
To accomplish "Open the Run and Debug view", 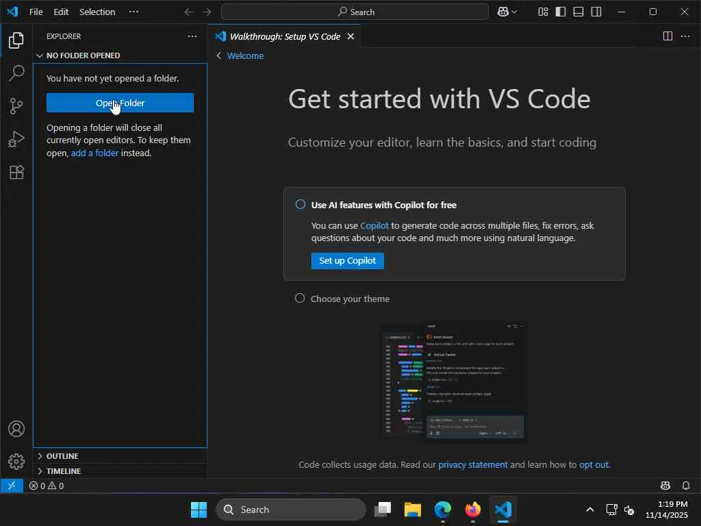I will click(x=16, y=139).
